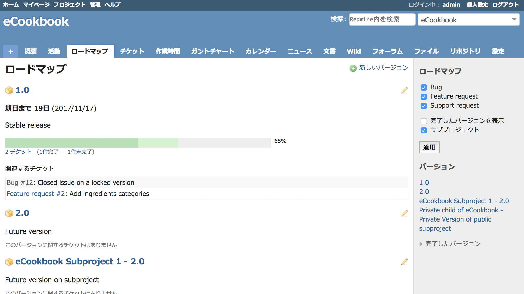Open Feature request #2 issue link
The width and height of the screenshot is (524, 294).
tap(36, 194)
